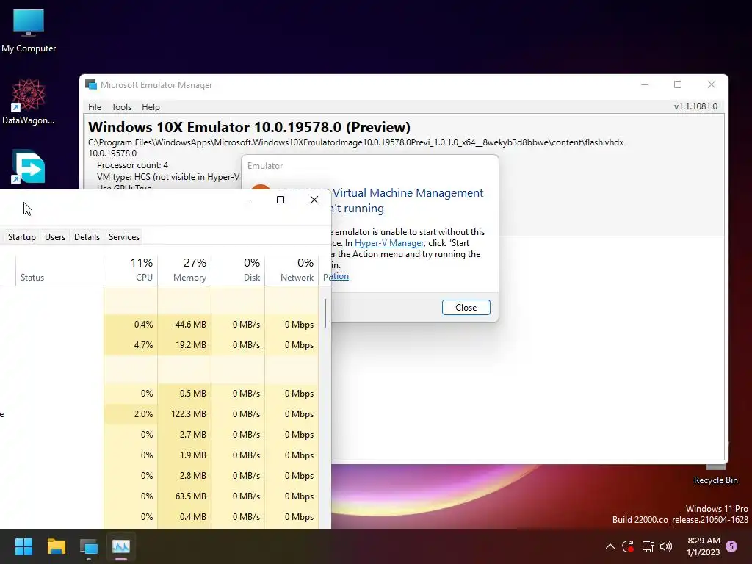Viewport: 752px width, 564px height.
Task: Click the Task Manager vertical scrollbar thumb
Action: 325,313
